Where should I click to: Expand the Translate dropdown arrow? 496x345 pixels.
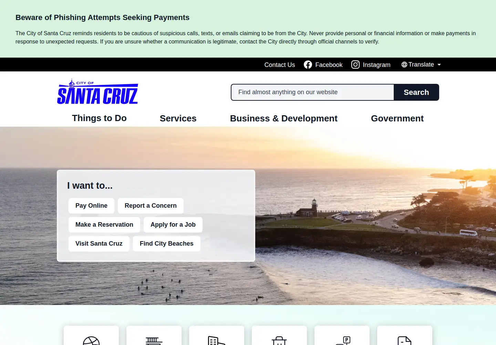pyautogui.click(x=439, y=65)
